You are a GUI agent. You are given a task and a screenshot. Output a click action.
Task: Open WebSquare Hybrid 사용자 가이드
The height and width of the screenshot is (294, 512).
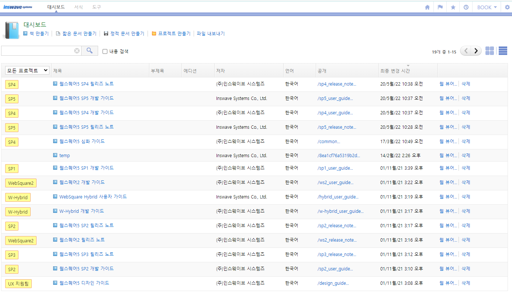[x=93, y=197]
